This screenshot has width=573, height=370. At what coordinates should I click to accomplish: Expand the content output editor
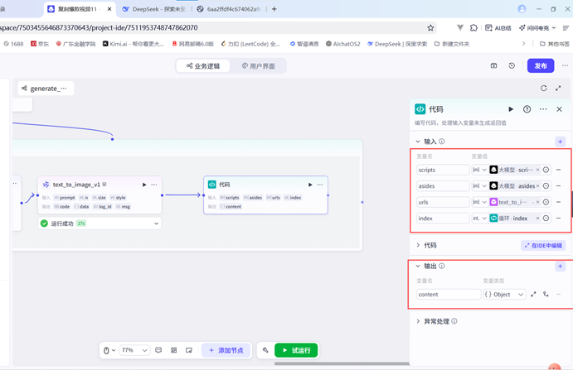click(533, 294)
